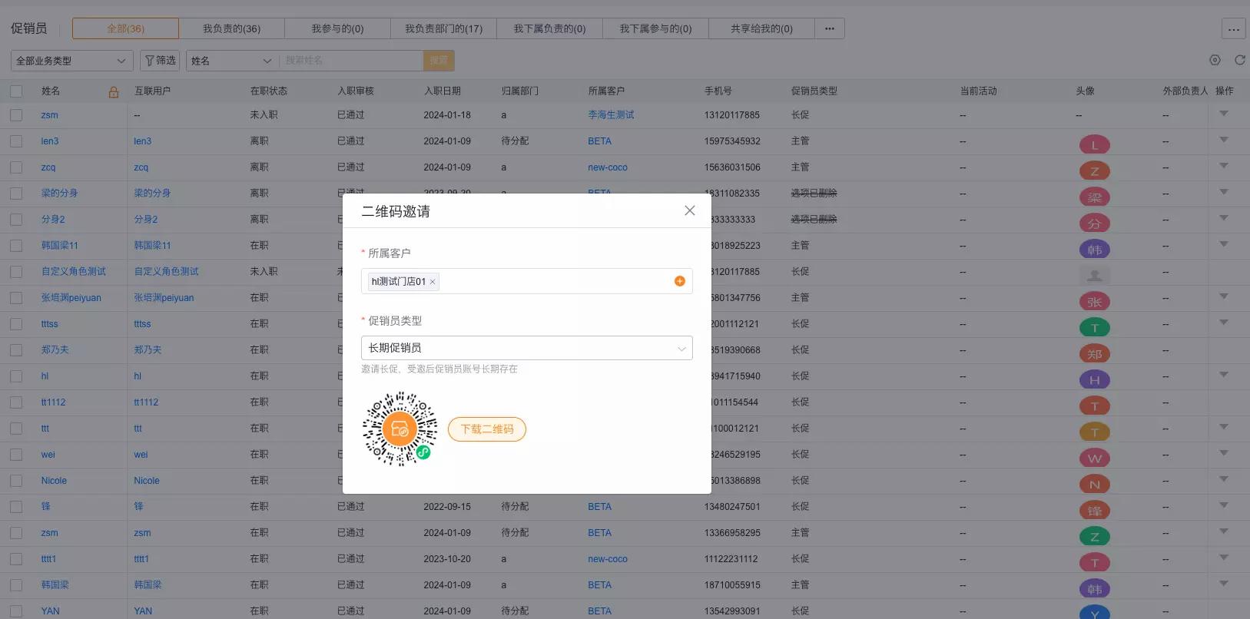Screen dimensions: 1250x619
Task: Click the H avatar for hl
Action: coord(1095,379)
